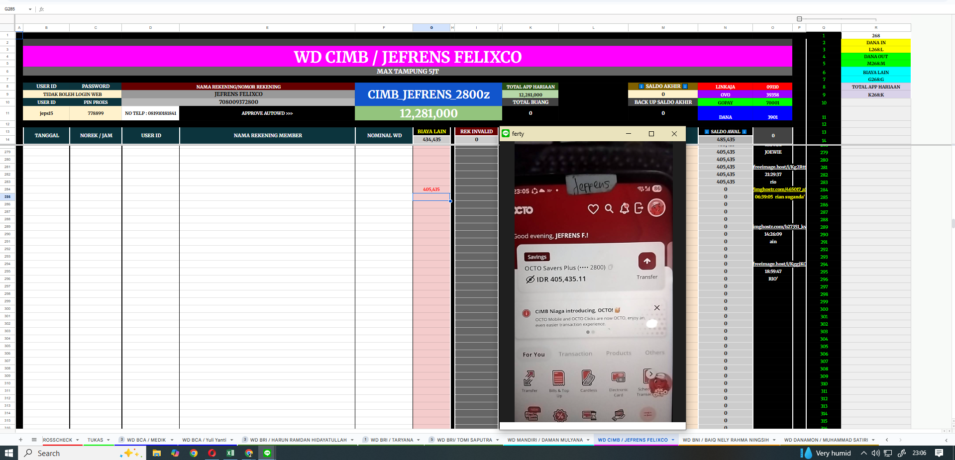Tap the notification bell in OCTO app
This screenshot has height=460, width=955.
(x=625, y=208)
